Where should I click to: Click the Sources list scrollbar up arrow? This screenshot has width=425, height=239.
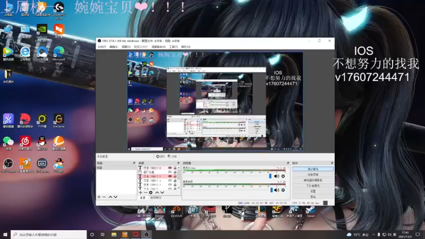tap(178, 168)
